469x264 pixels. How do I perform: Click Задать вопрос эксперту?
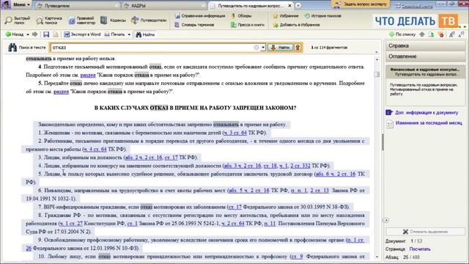tap(360, 4)
